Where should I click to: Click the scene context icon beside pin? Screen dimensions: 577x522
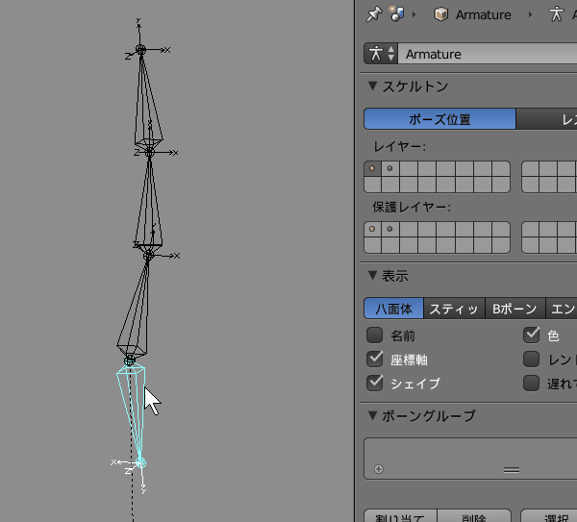pyautogui.click(x=396, y=14)
